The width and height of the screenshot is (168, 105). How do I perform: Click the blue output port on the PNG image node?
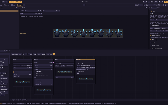tap(95, 61)
